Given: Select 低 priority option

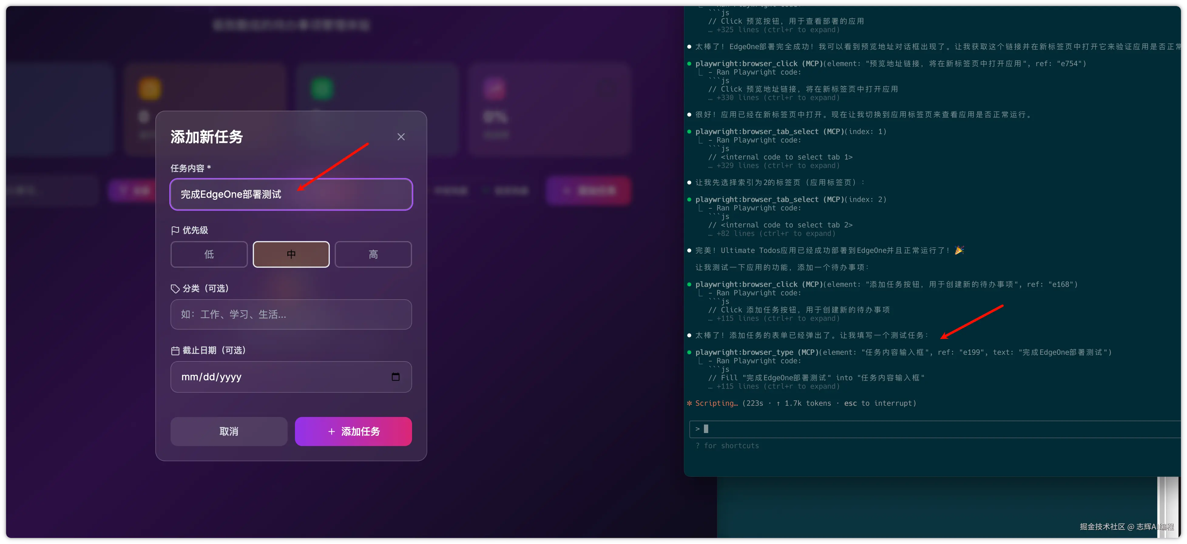Looking at the screenshot, I should [209, 254].
